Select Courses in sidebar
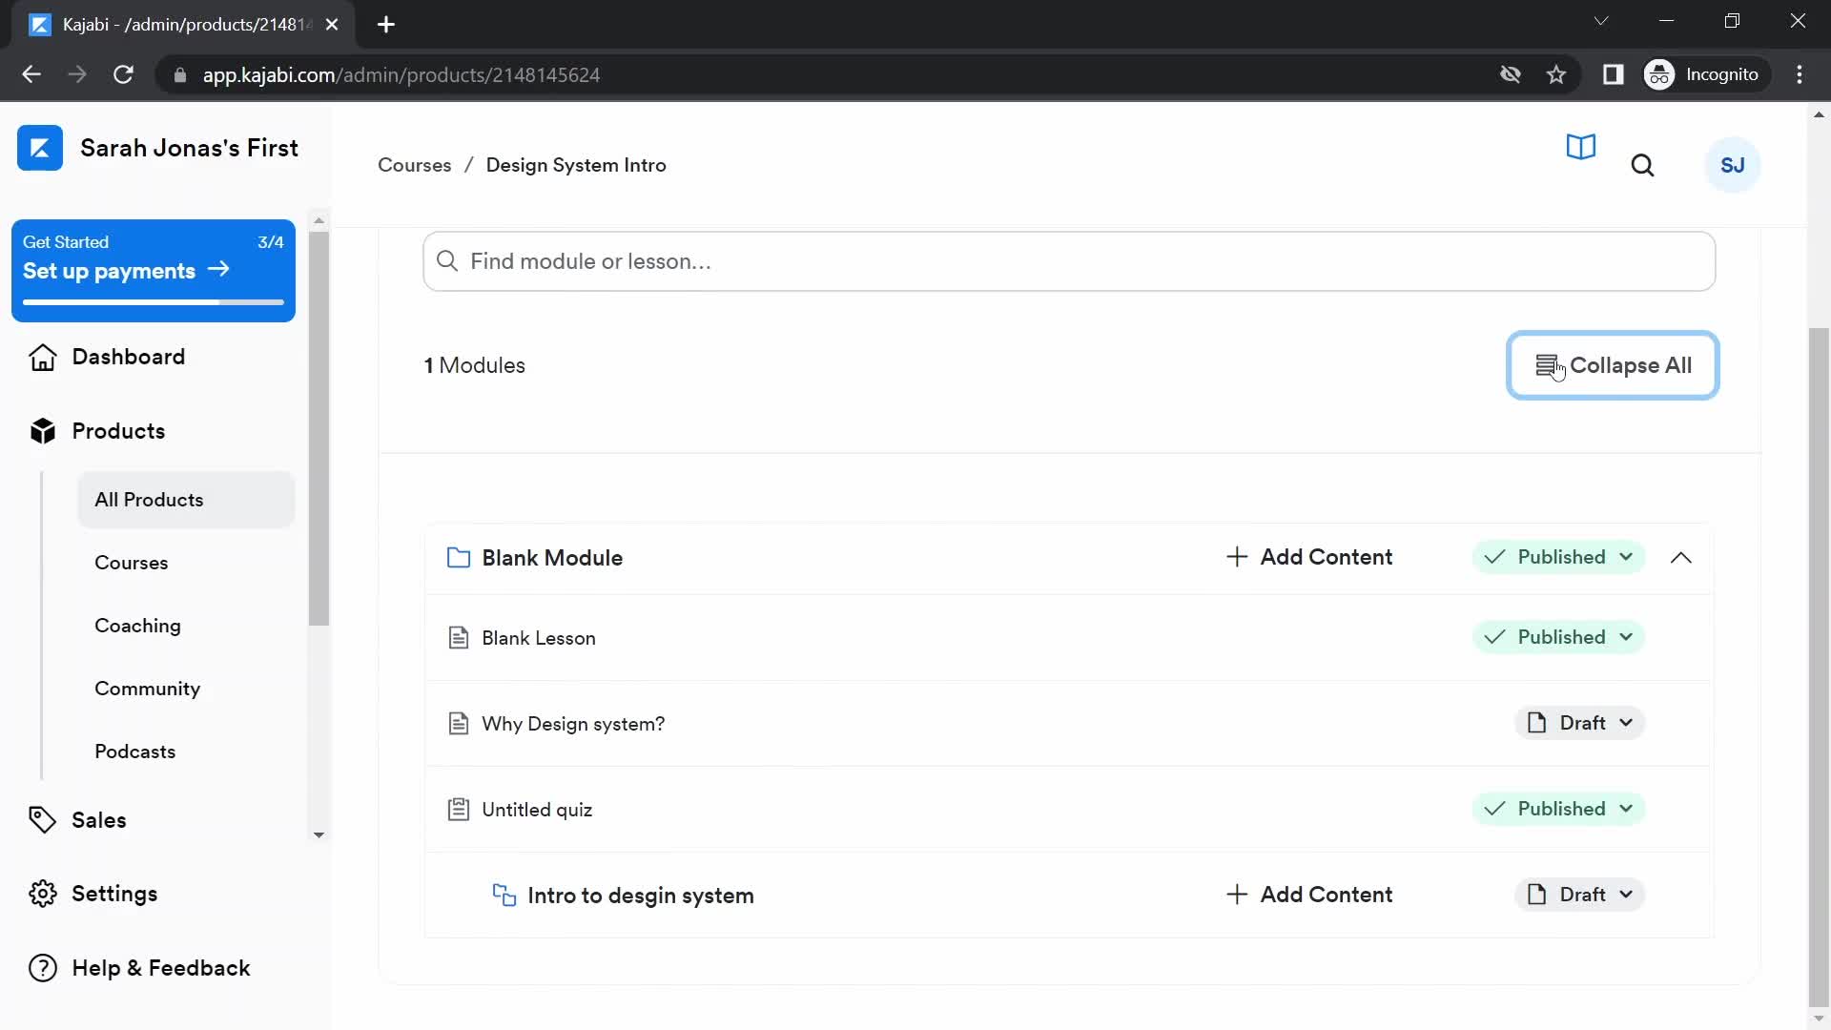This screenshot has height=1030, width=1831. pyautogui.click(x=131, y=563)
